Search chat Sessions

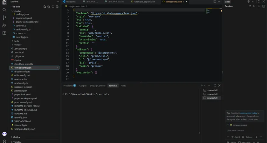tap(254, 6)
